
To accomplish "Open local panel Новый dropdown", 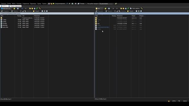I will pos(36,11).
